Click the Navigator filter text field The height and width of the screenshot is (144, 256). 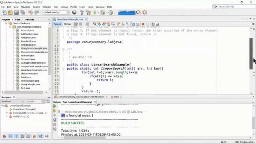(x=34, y=101)
